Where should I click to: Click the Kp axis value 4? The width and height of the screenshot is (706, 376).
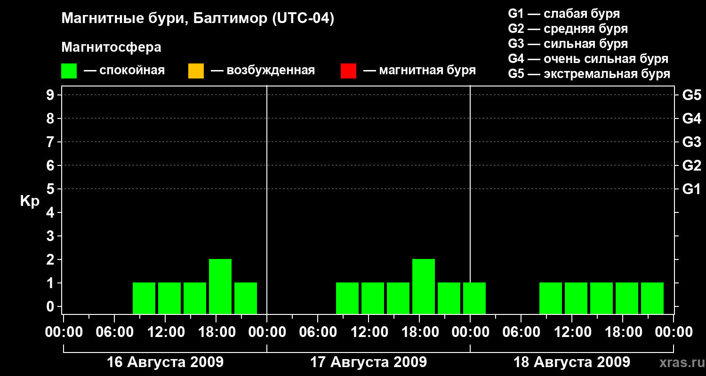tap(51, 212)
